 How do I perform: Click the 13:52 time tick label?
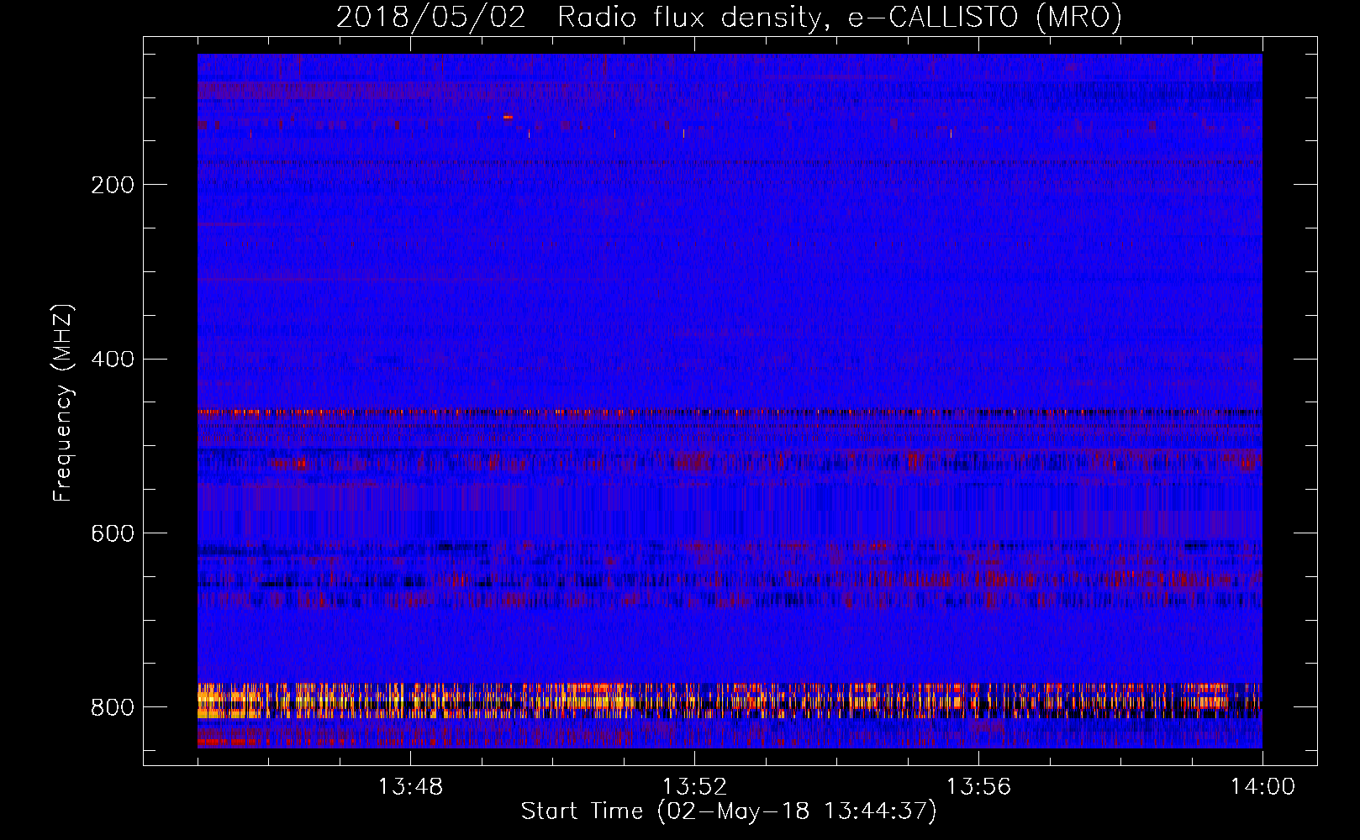click(694, 787)
